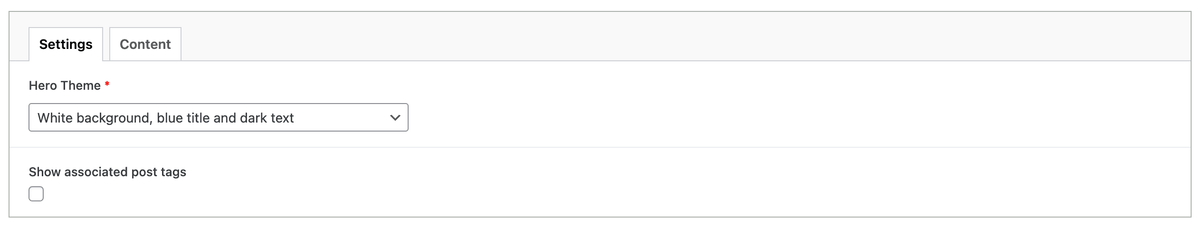Click the "Show associated post tags" label
Image resolution: width=1203 pixels, height=228 pixels.
click(107, 172)
